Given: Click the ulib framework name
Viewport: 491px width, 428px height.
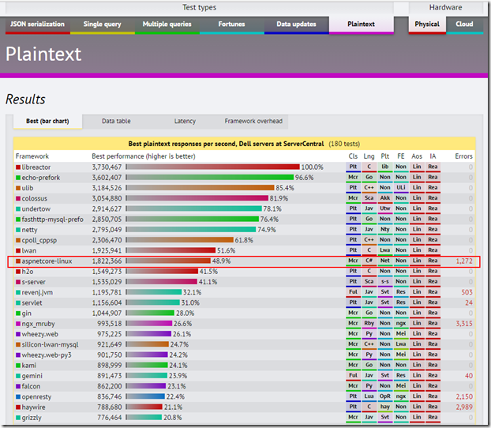Looking at the screenshot, I should [x=28, y=188].
